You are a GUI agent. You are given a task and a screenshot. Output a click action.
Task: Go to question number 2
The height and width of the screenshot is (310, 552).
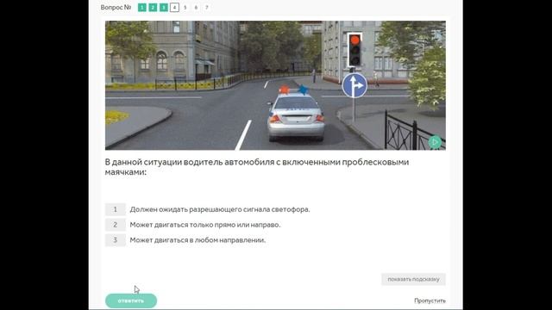click(x=153, y=8)
